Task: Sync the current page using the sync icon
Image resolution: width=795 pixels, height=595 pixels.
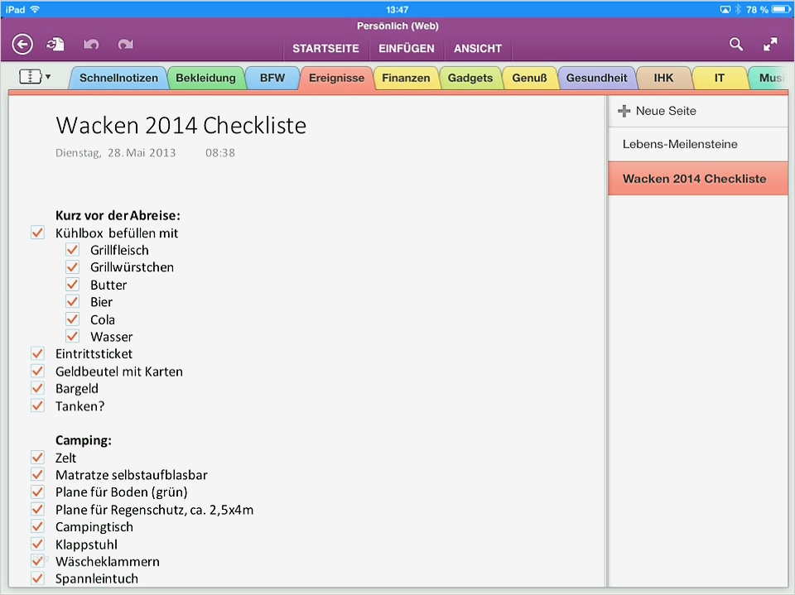Action: pyautogui.click(x=55, y=44)
